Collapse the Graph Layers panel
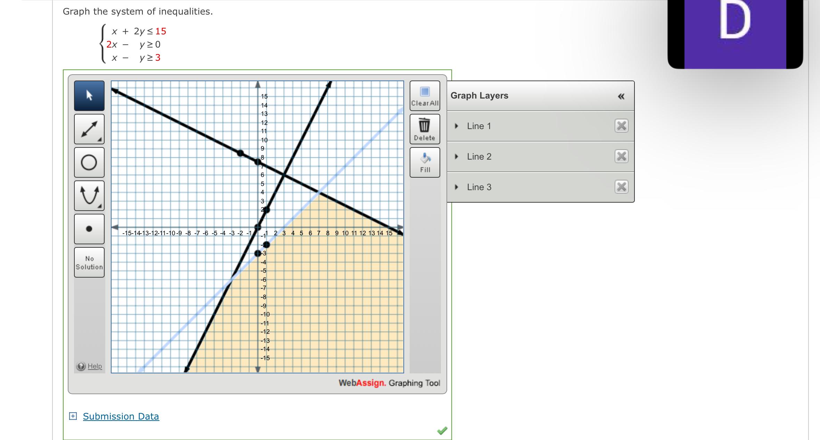The image size is (820, 440). (622, 96)
